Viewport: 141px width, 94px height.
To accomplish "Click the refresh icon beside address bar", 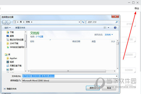I will point(83,22).
